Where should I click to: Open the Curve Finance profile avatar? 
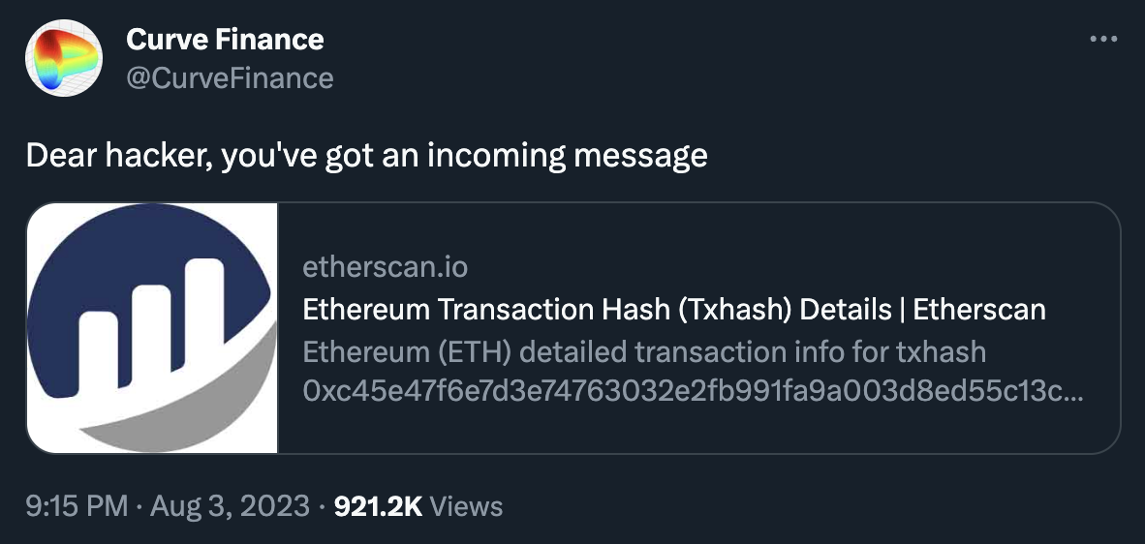64,58
